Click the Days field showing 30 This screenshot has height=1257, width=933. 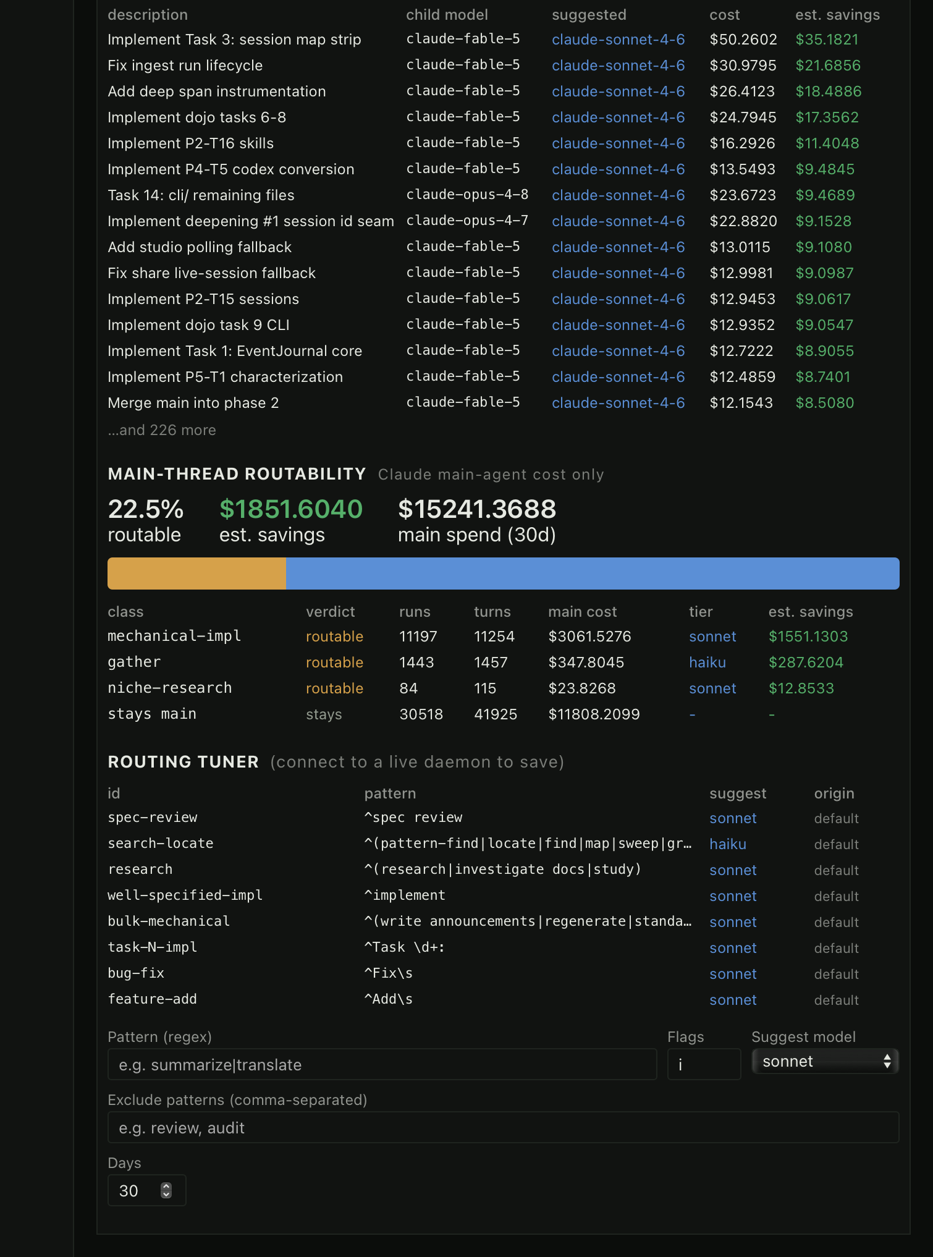point(146,1190)
